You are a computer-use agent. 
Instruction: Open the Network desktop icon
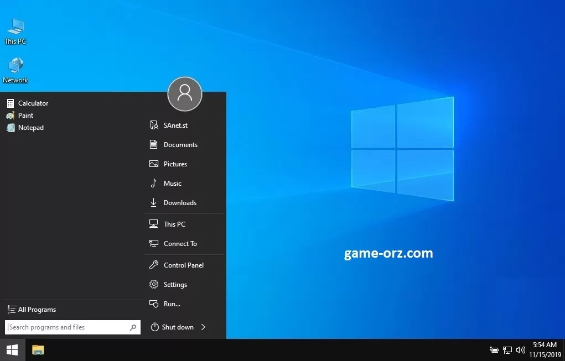(15, 69)
